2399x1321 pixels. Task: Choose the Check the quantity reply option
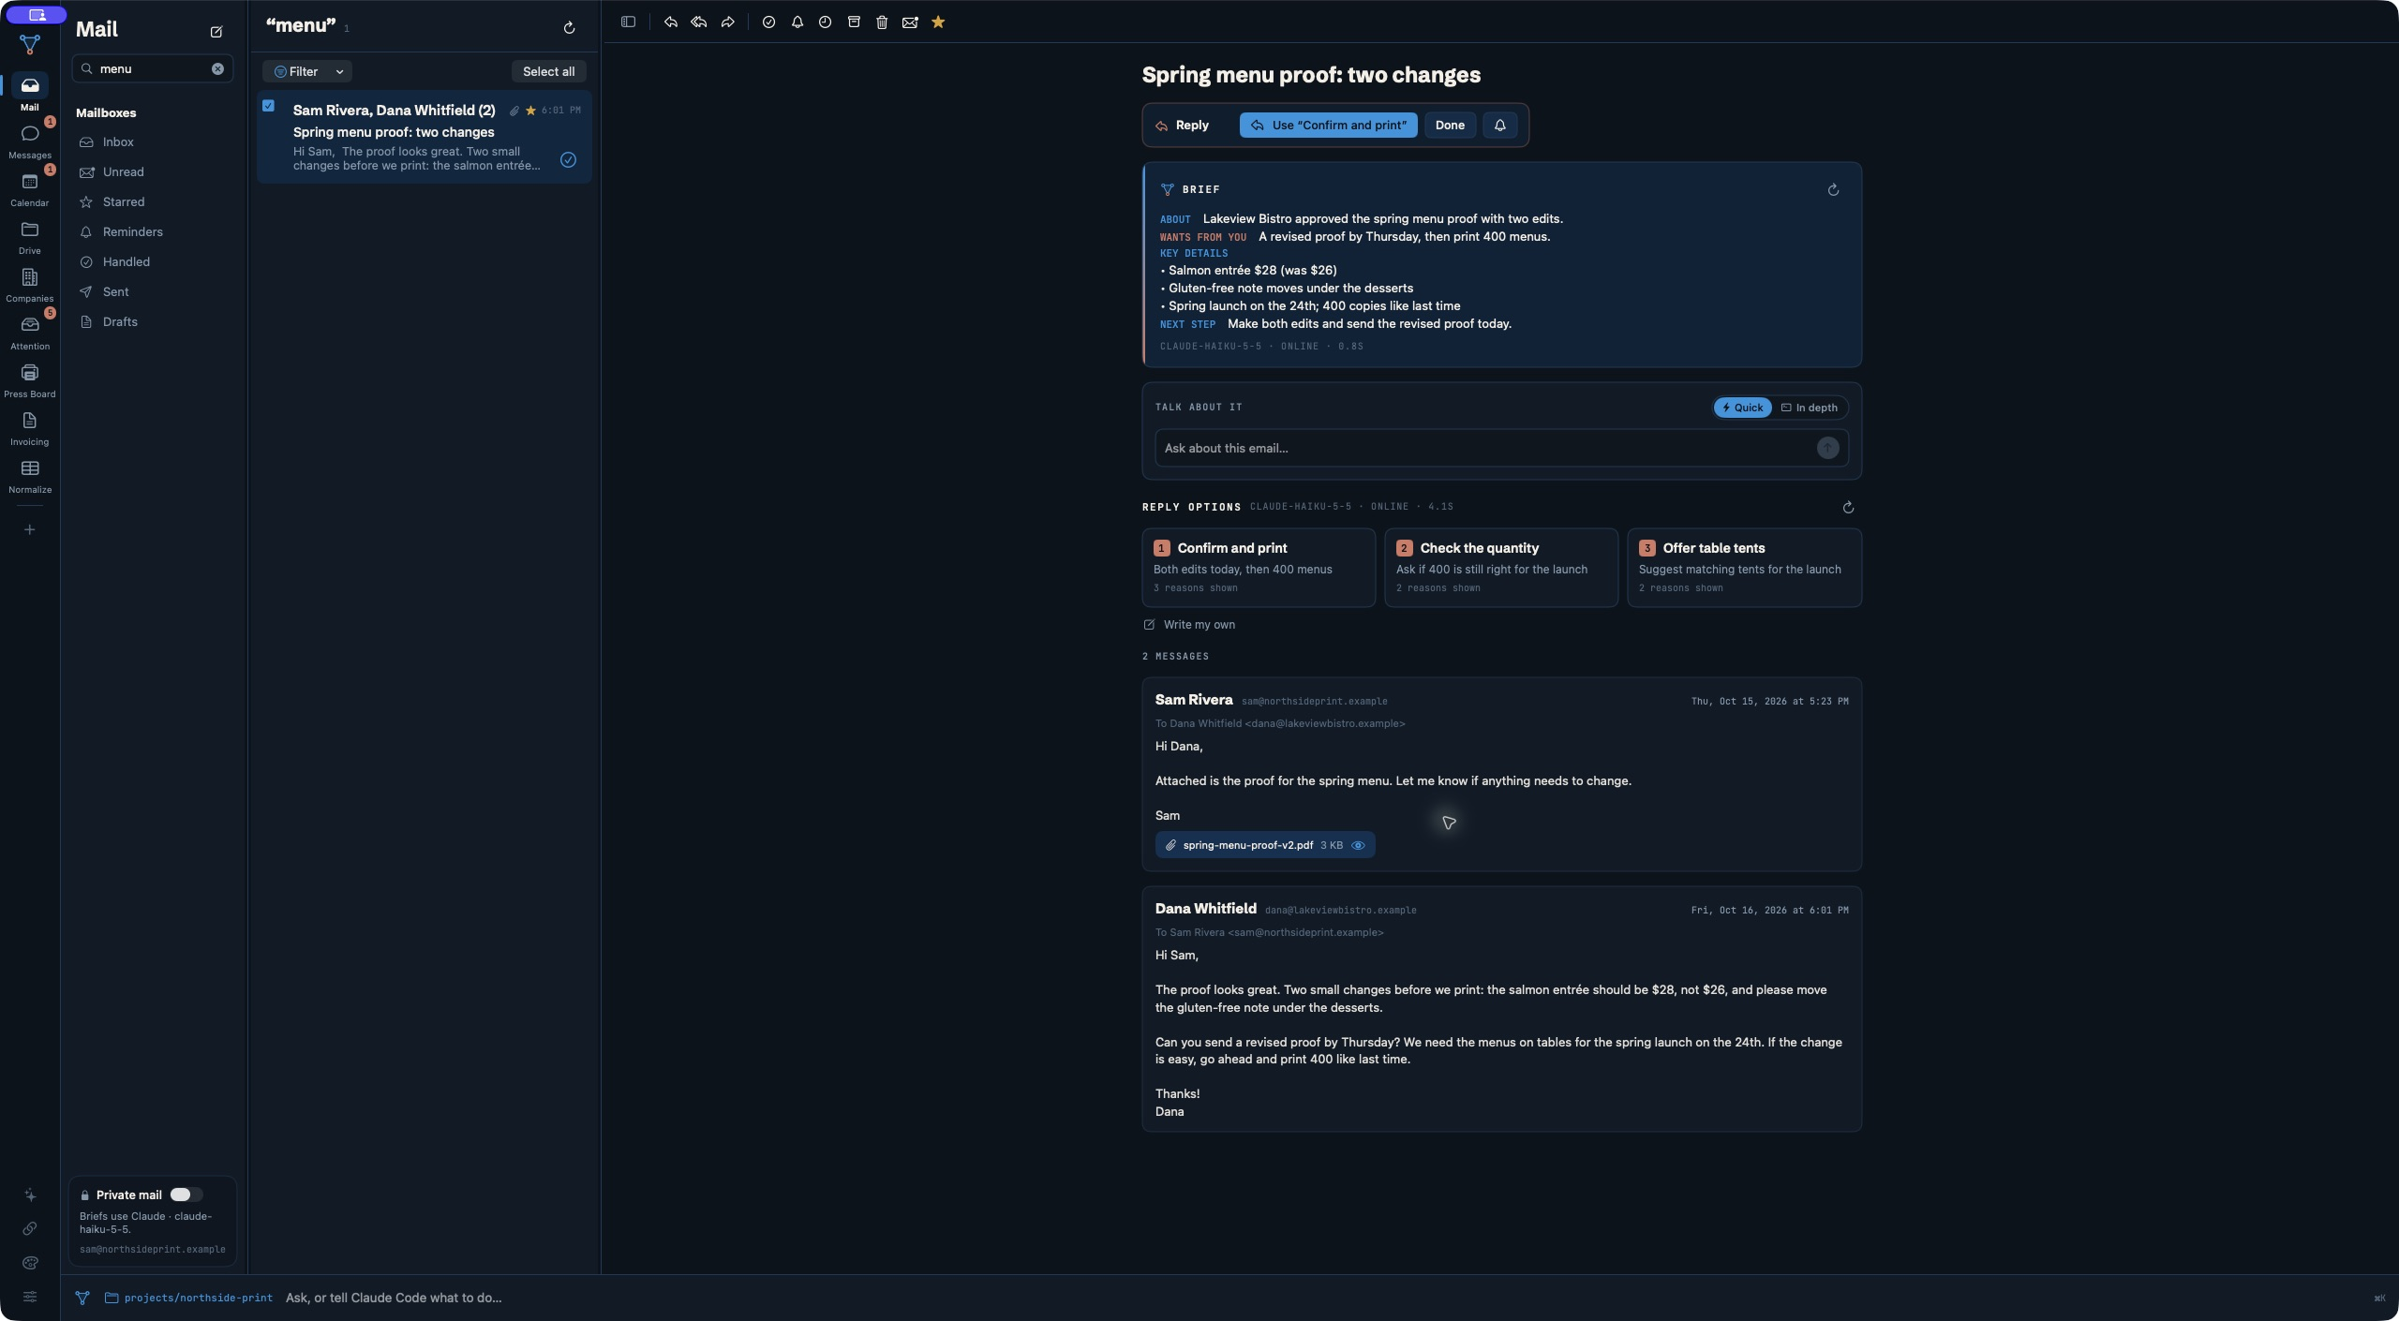point(1501,567)
